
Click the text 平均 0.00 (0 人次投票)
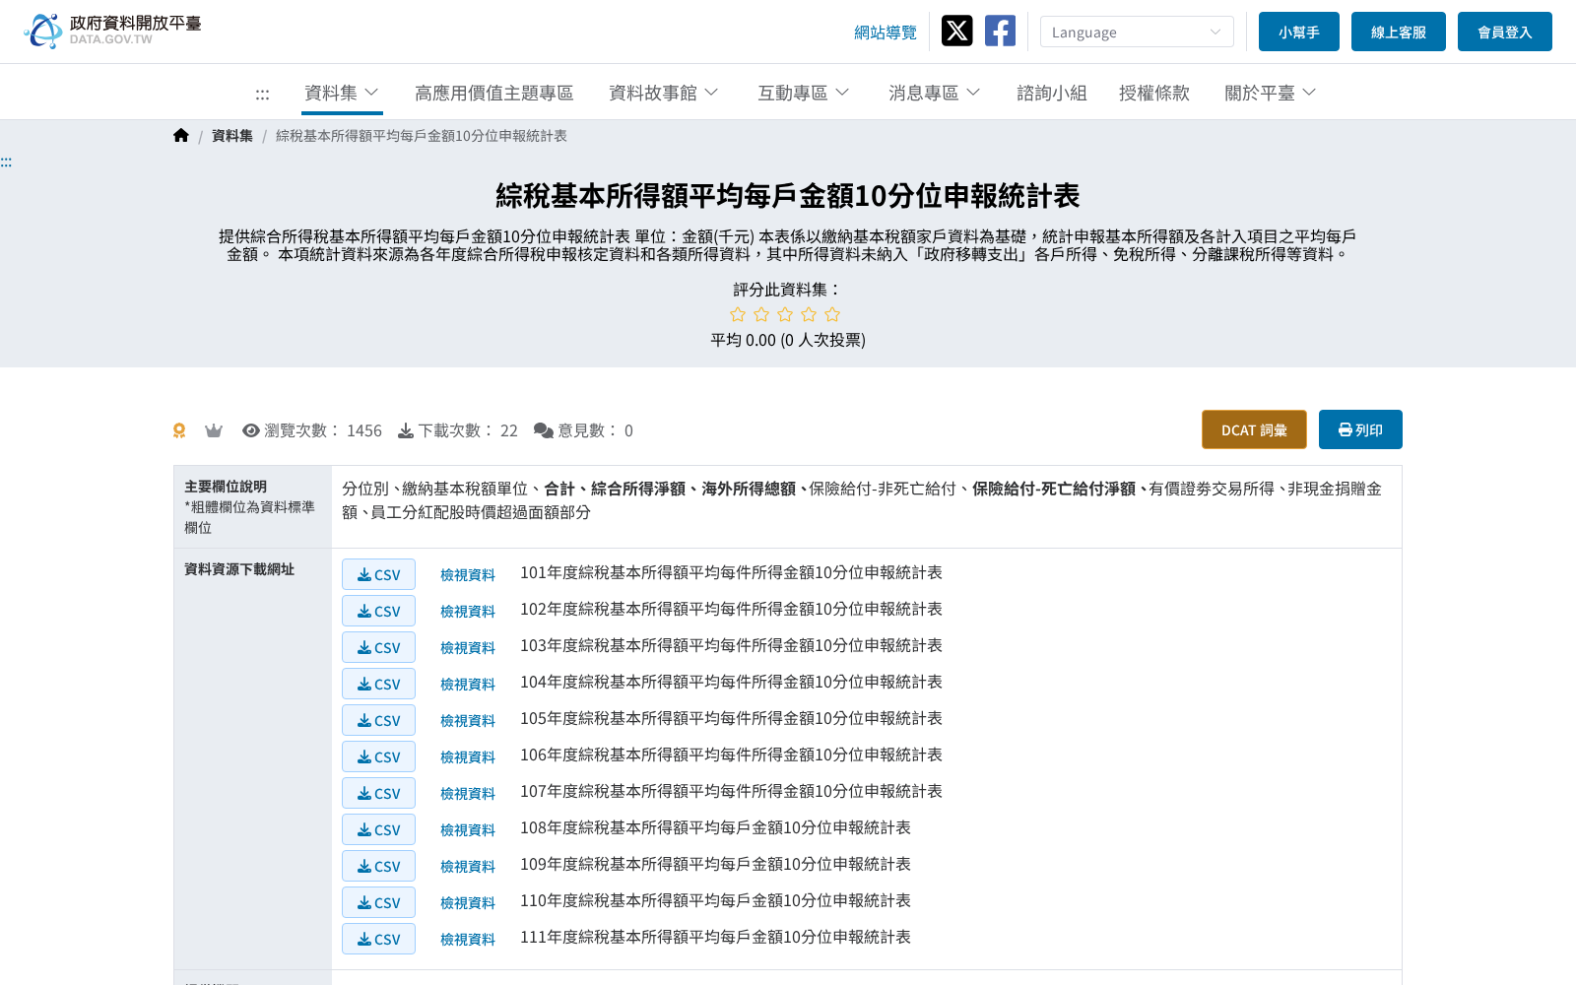[788, 340]
